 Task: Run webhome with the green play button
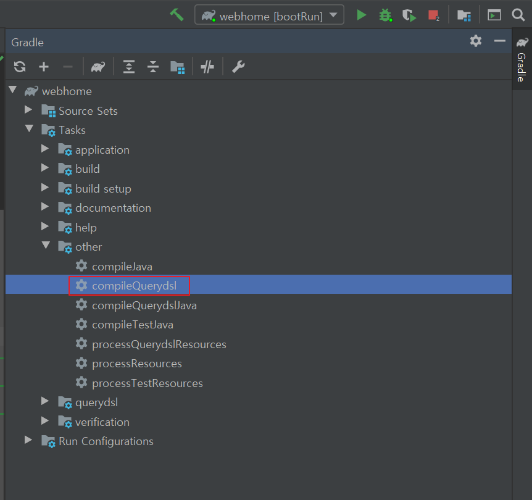361,15
